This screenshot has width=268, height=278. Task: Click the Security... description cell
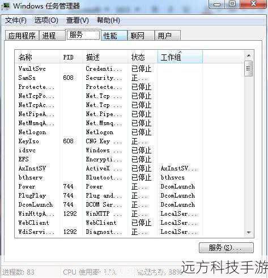pos(104,78)
